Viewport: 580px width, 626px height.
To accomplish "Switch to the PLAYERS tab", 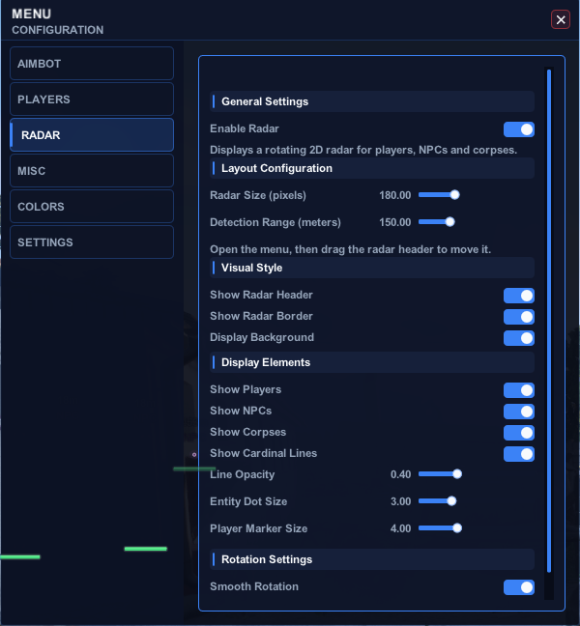I will pos(92,99).
